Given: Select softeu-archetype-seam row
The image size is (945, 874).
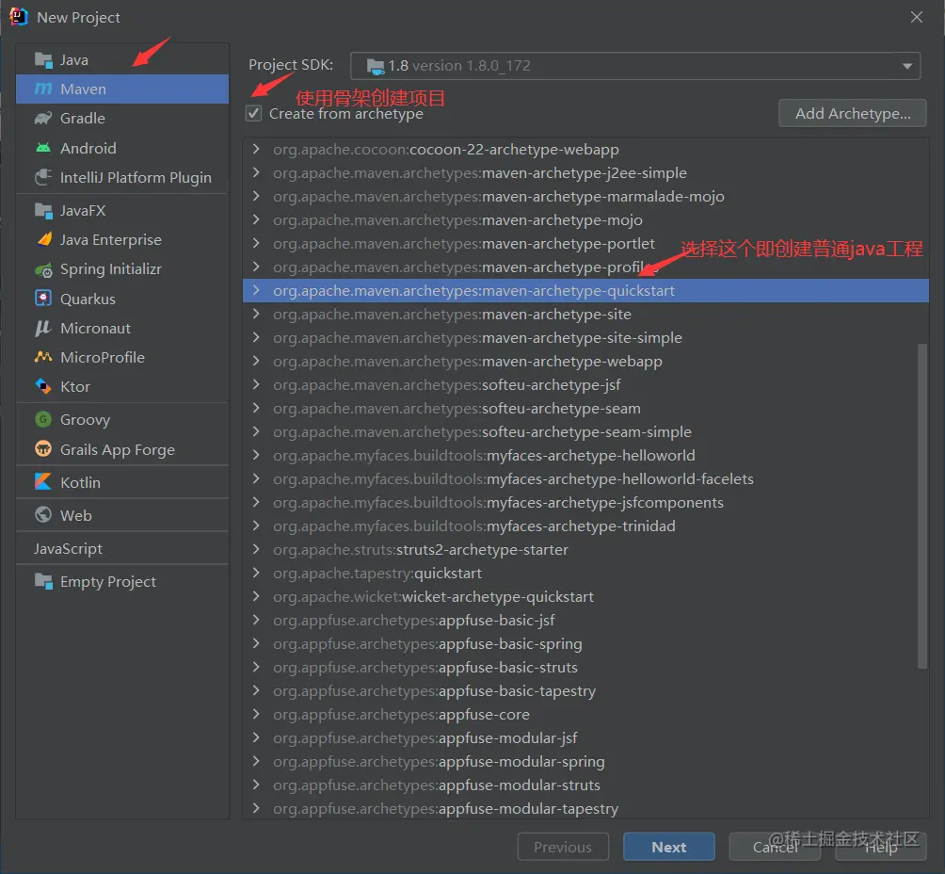Looking at the screenshot, I should (x=585, y=408).
